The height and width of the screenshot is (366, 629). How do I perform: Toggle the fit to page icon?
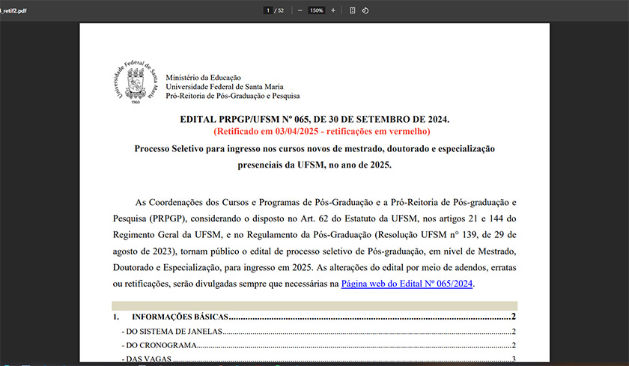[352, 10]
